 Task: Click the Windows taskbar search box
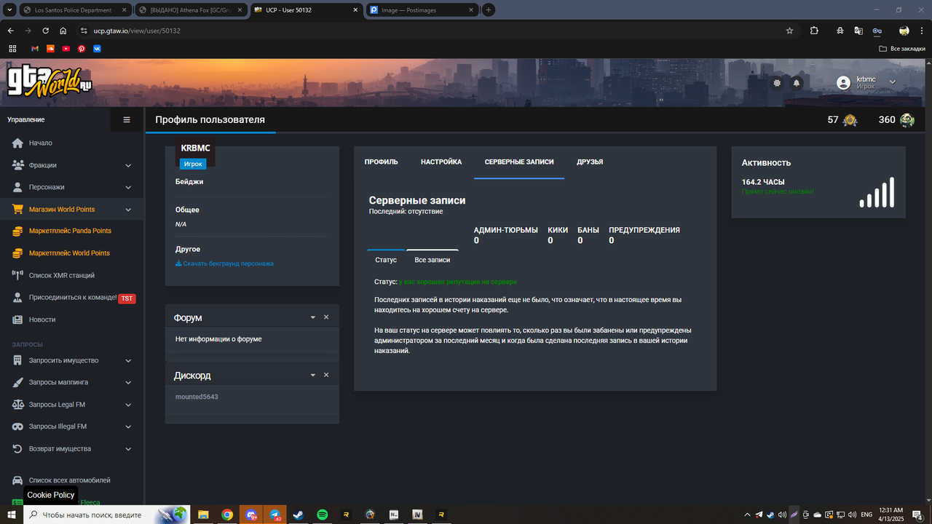(x=107, y=515)
